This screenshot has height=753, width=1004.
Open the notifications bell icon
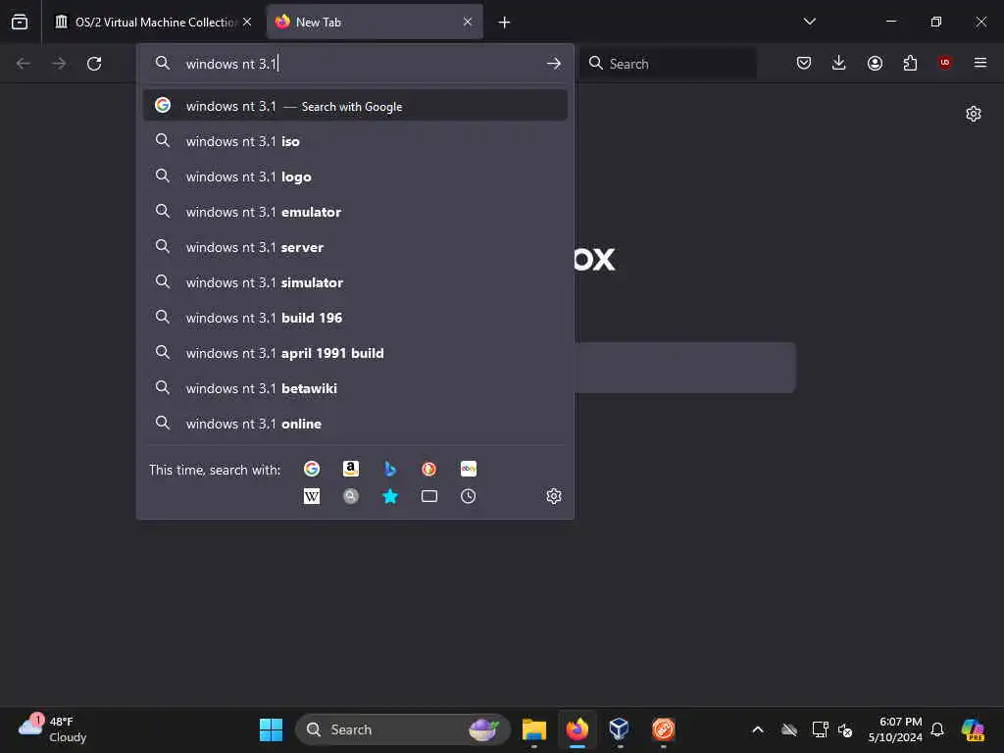[x=937, y=729]
